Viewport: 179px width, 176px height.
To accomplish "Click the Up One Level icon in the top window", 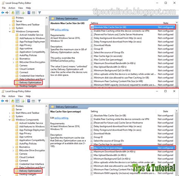I will (x=13, y=12).
